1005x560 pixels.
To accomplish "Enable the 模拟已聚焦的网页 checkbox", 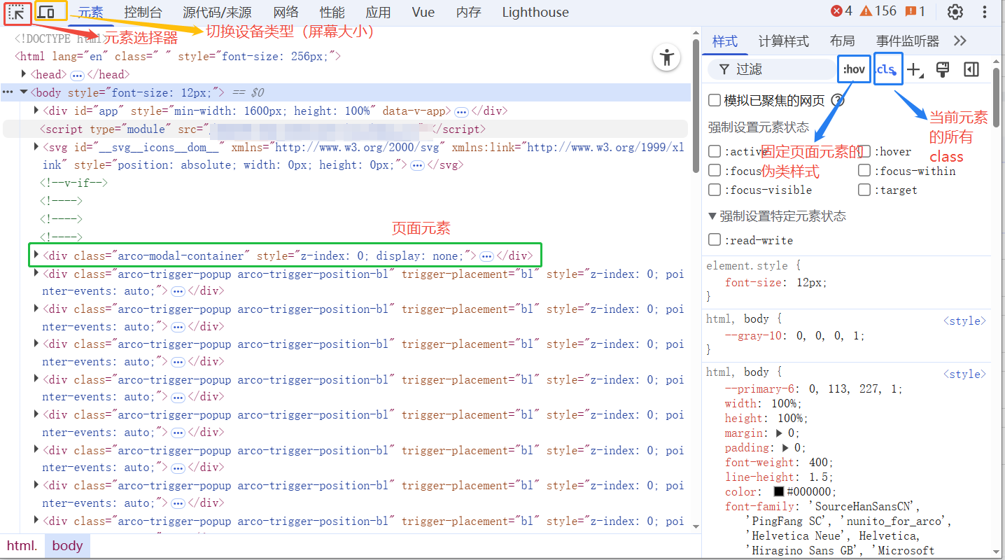I will 715,100.
